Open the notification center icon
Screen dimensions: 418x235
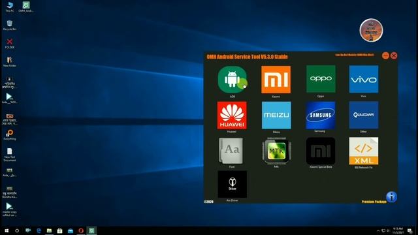pyautogui.click(x=410, y=230)
